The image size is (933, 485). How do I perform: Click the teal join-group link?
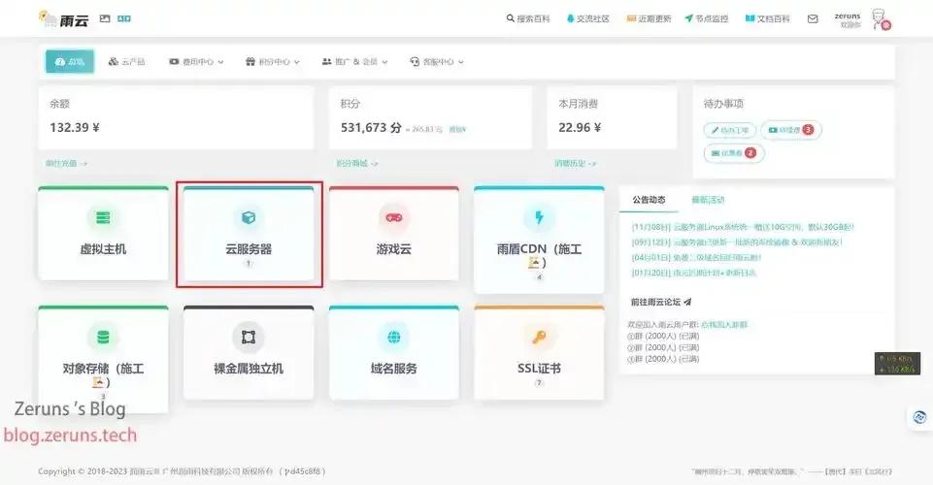click(x=724, y=325)
